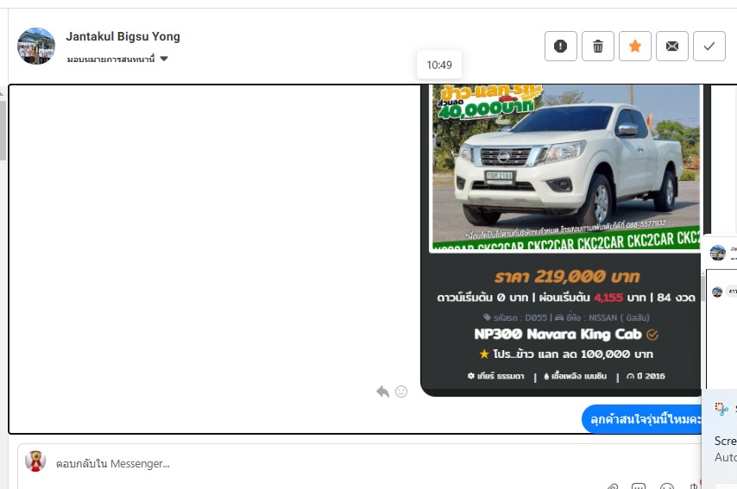Open Jantakul Bigsu Yong profile picture
Viewport: 737px width, 489px height.
(36, 46)
